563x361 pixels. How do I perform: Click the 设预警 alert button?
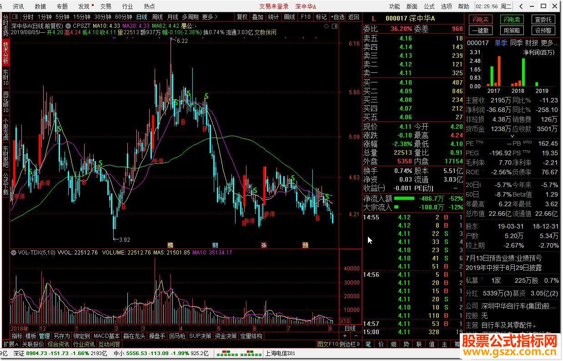pos(543,31)
